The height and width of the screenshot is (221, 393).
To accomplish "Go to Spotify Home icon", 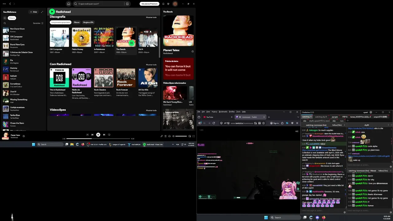I will pyautogui.click(x=68, y=4).
